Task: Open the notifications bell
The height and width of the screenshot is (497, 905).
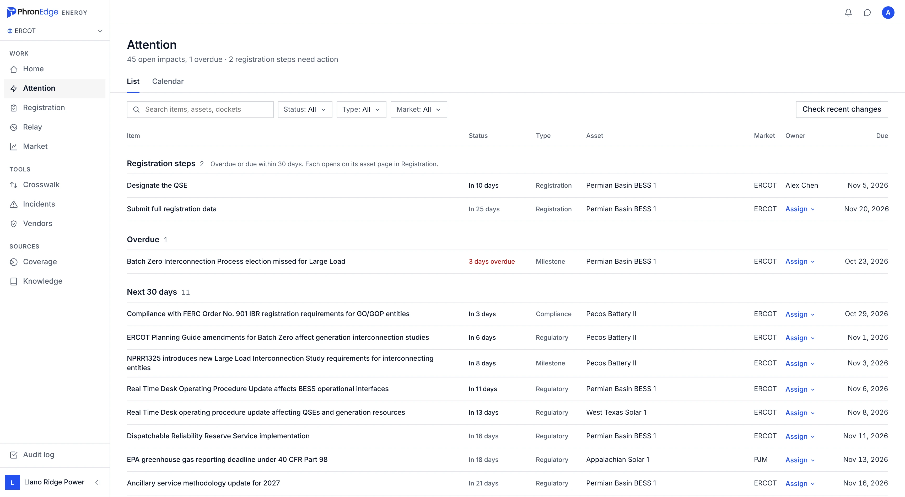Action: pos(848,13)
